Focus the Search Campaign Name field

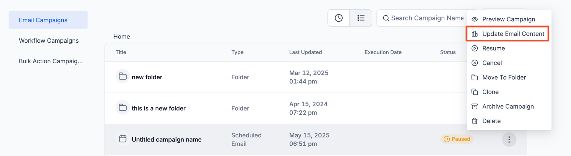tap(422, 18)
